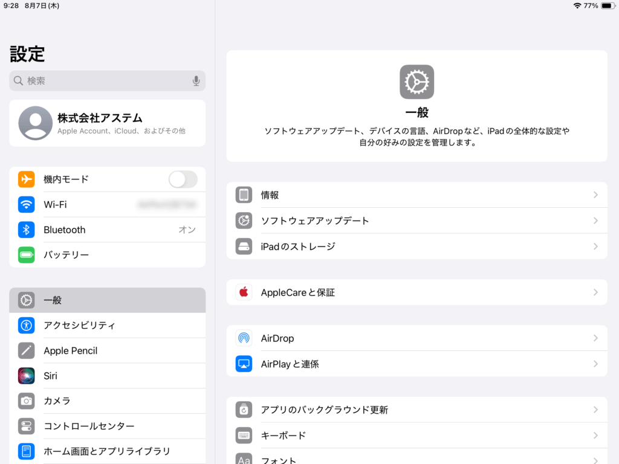Image resolution: width=619 pixels, height=464 pixels.
Task: Expand the キーボード row chevron
Action: 595,436
